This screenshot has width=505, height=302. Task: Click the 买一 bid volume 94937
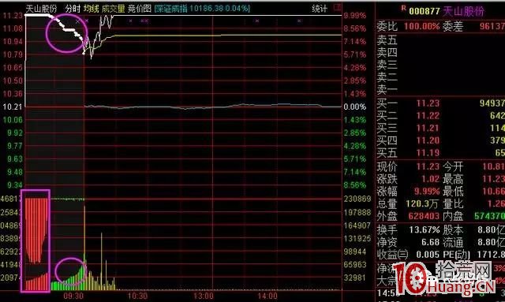click(x=492, y=103)
